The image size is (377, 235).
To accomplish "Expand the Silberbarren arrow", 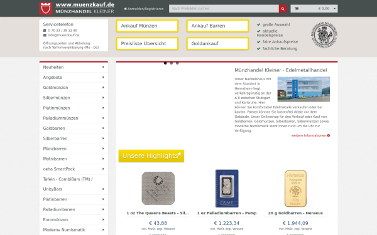I will click(103, 138).
